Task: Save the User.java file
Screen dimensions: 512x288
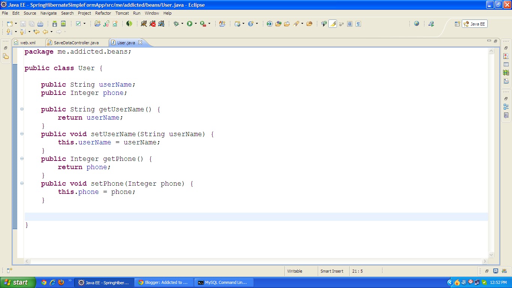Action: pos(23,24)
